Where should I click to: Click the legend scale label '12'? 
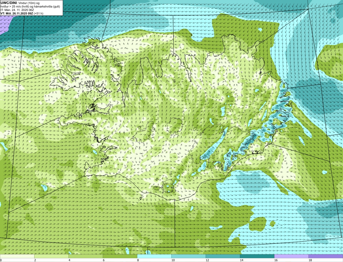click(207, 260)
